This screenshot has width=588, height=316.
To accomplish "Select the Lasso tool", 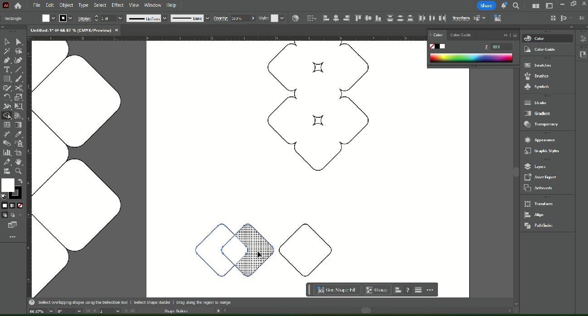I will 19,51.
